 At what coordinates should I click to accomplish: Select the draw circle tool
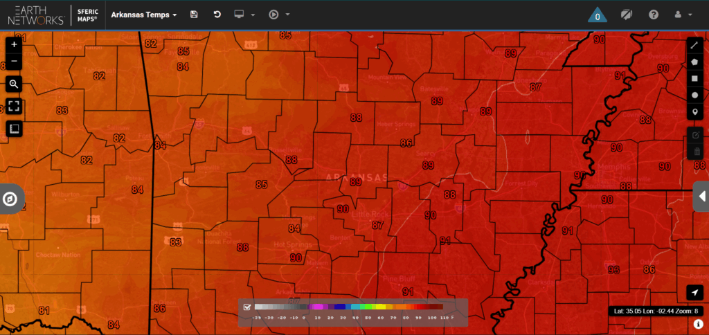click(x=694, y=95)
